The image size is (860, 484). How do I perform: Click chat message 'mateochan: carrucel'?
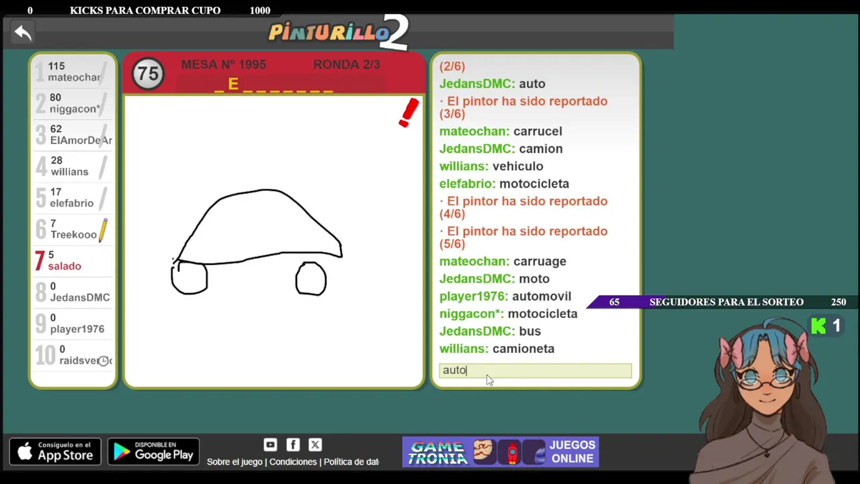click(501, 131)
